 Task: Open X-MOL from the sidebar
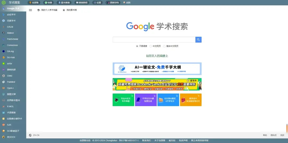pos(10,107)
